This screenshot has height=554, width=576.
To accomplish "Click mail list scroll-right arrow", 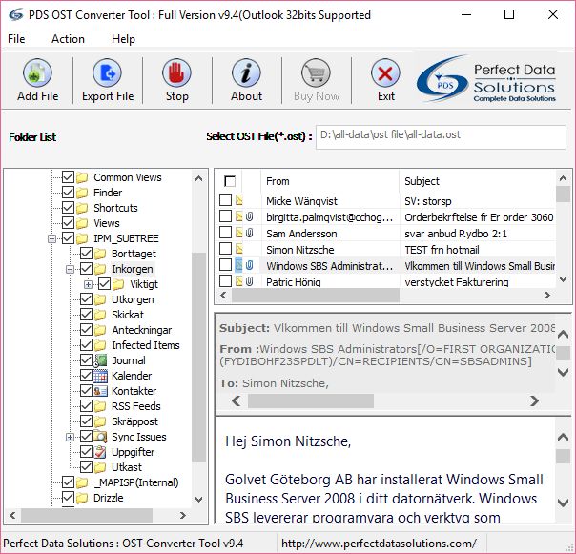I will 547,295.
